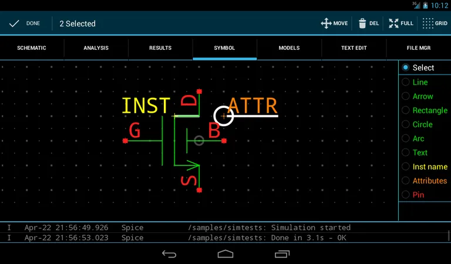Viewport: 451px width, 264px height.
Task: Tap the Done checkmark icon
Action: [14, 23]
